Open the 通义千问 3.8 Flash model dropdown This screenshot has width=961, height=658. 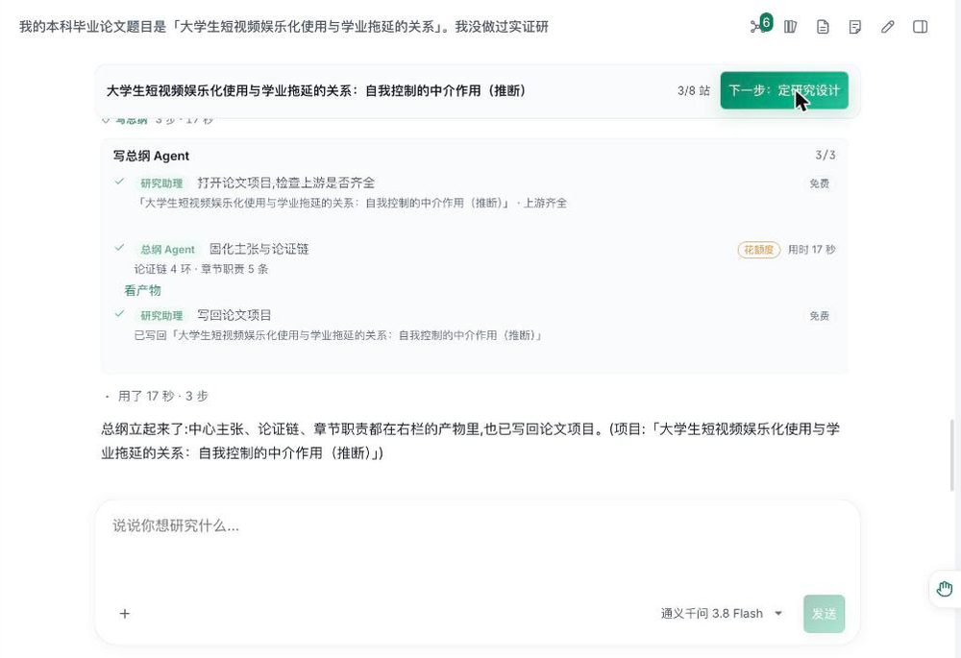tap(722, 613)
